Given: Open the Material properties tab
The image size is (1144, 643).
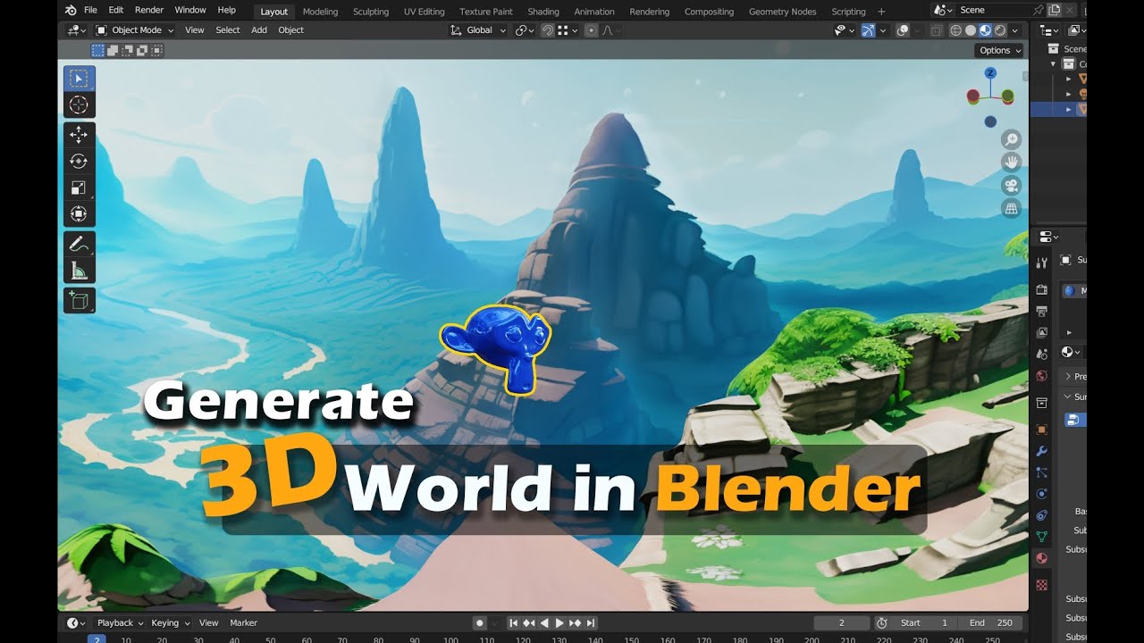Looking at the screenshot, I should pos(1041,558).
